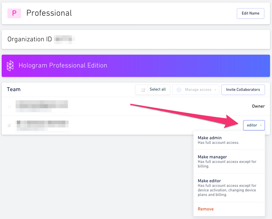Click the Select all label
The image size is (272, 219).
tap(158, 89)
